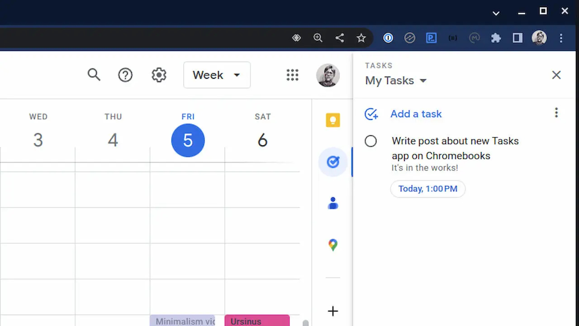The width and height of the screenshot is (579, 326).
Task: Open task 'Write post about new Tasks app'
Action: [455, 148]
